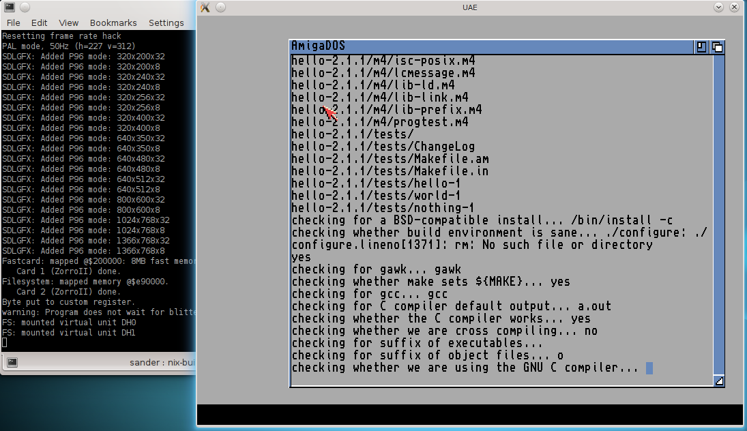Click the AmigaDOS text cursor block

[x=649, y=368]
